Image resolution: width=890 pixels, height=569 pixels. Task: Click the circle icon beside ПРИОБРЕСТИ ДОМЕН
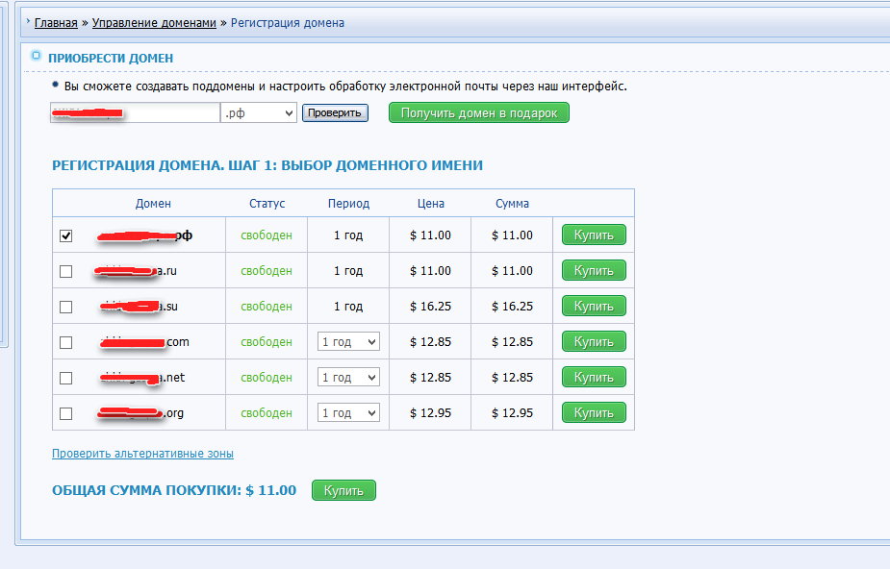click(x=37, y=56)
